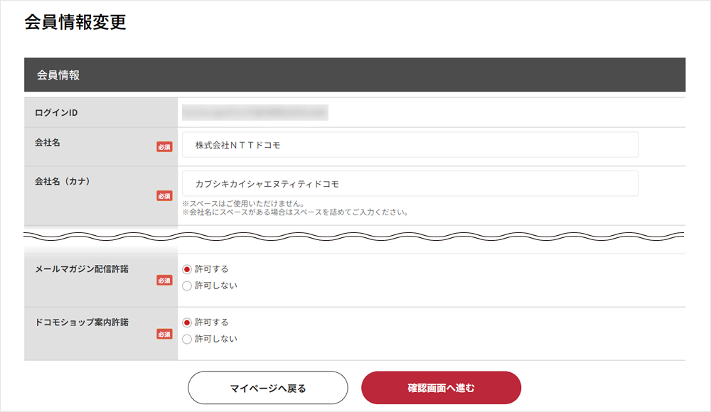Image resolution: width=711 pixels, height=412 pixels.
Task: Click the 会社名 input field
Action: 410,145
